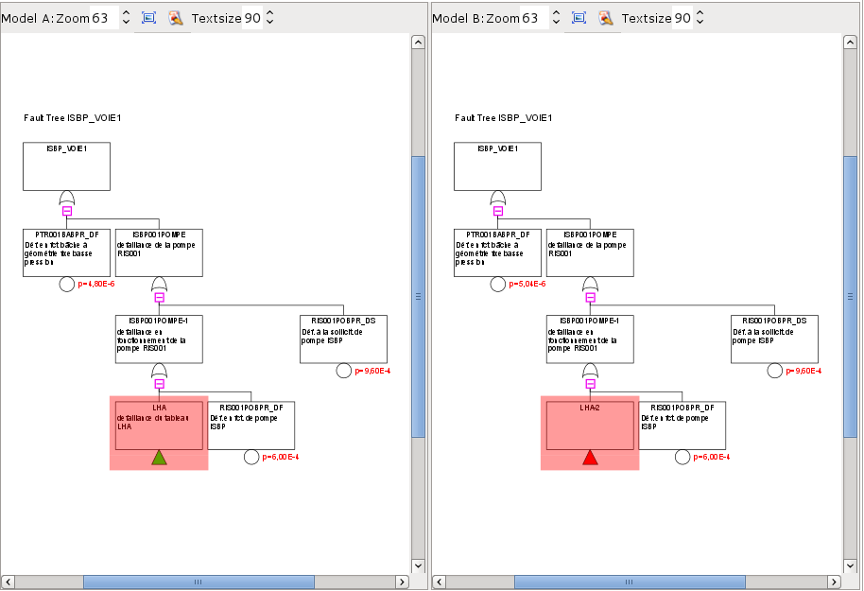Click Model A zoom value field
Viewport: 864px width, 591px height.
pyautogui.click(x=104, y=18)
